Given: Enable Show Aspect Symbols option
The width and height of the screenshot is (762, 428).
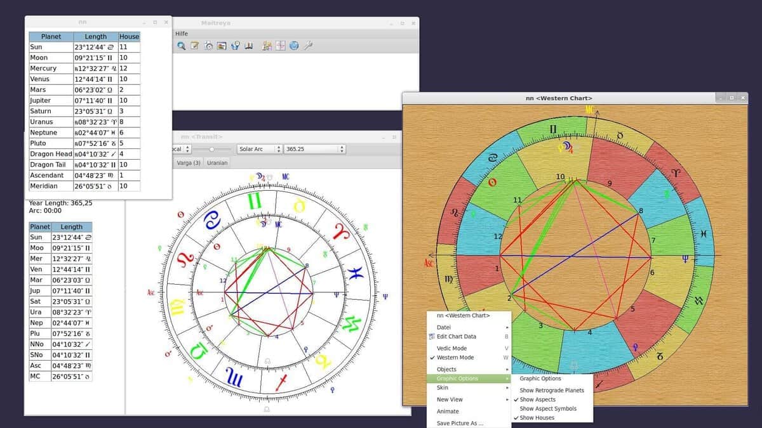Looking at the screenshot, I should pyautogui.click(x=548, y=409).
